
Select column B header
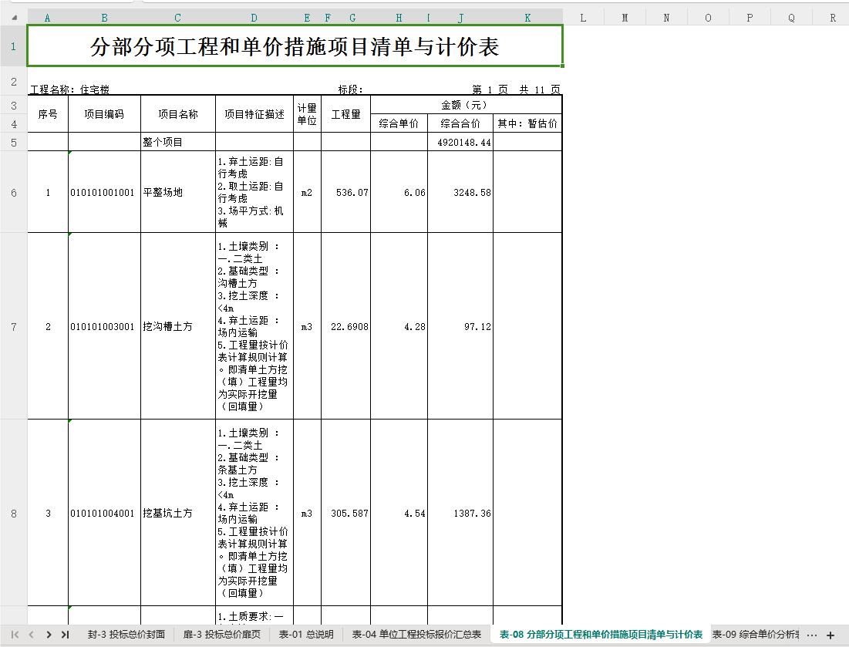pyautogui.click(x=105, y=18)
